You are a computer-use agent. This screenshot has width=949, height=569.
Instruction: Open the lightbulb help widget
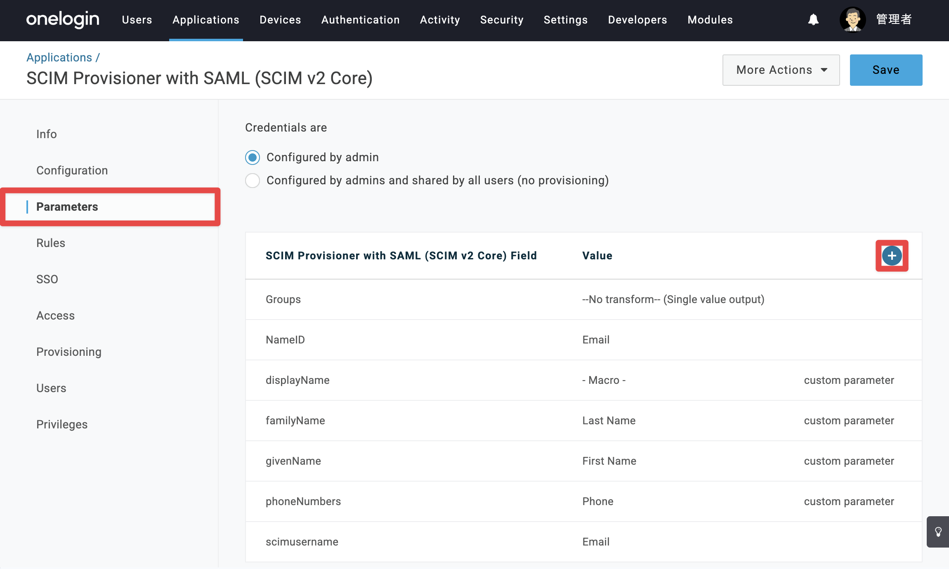coord(938,532)
